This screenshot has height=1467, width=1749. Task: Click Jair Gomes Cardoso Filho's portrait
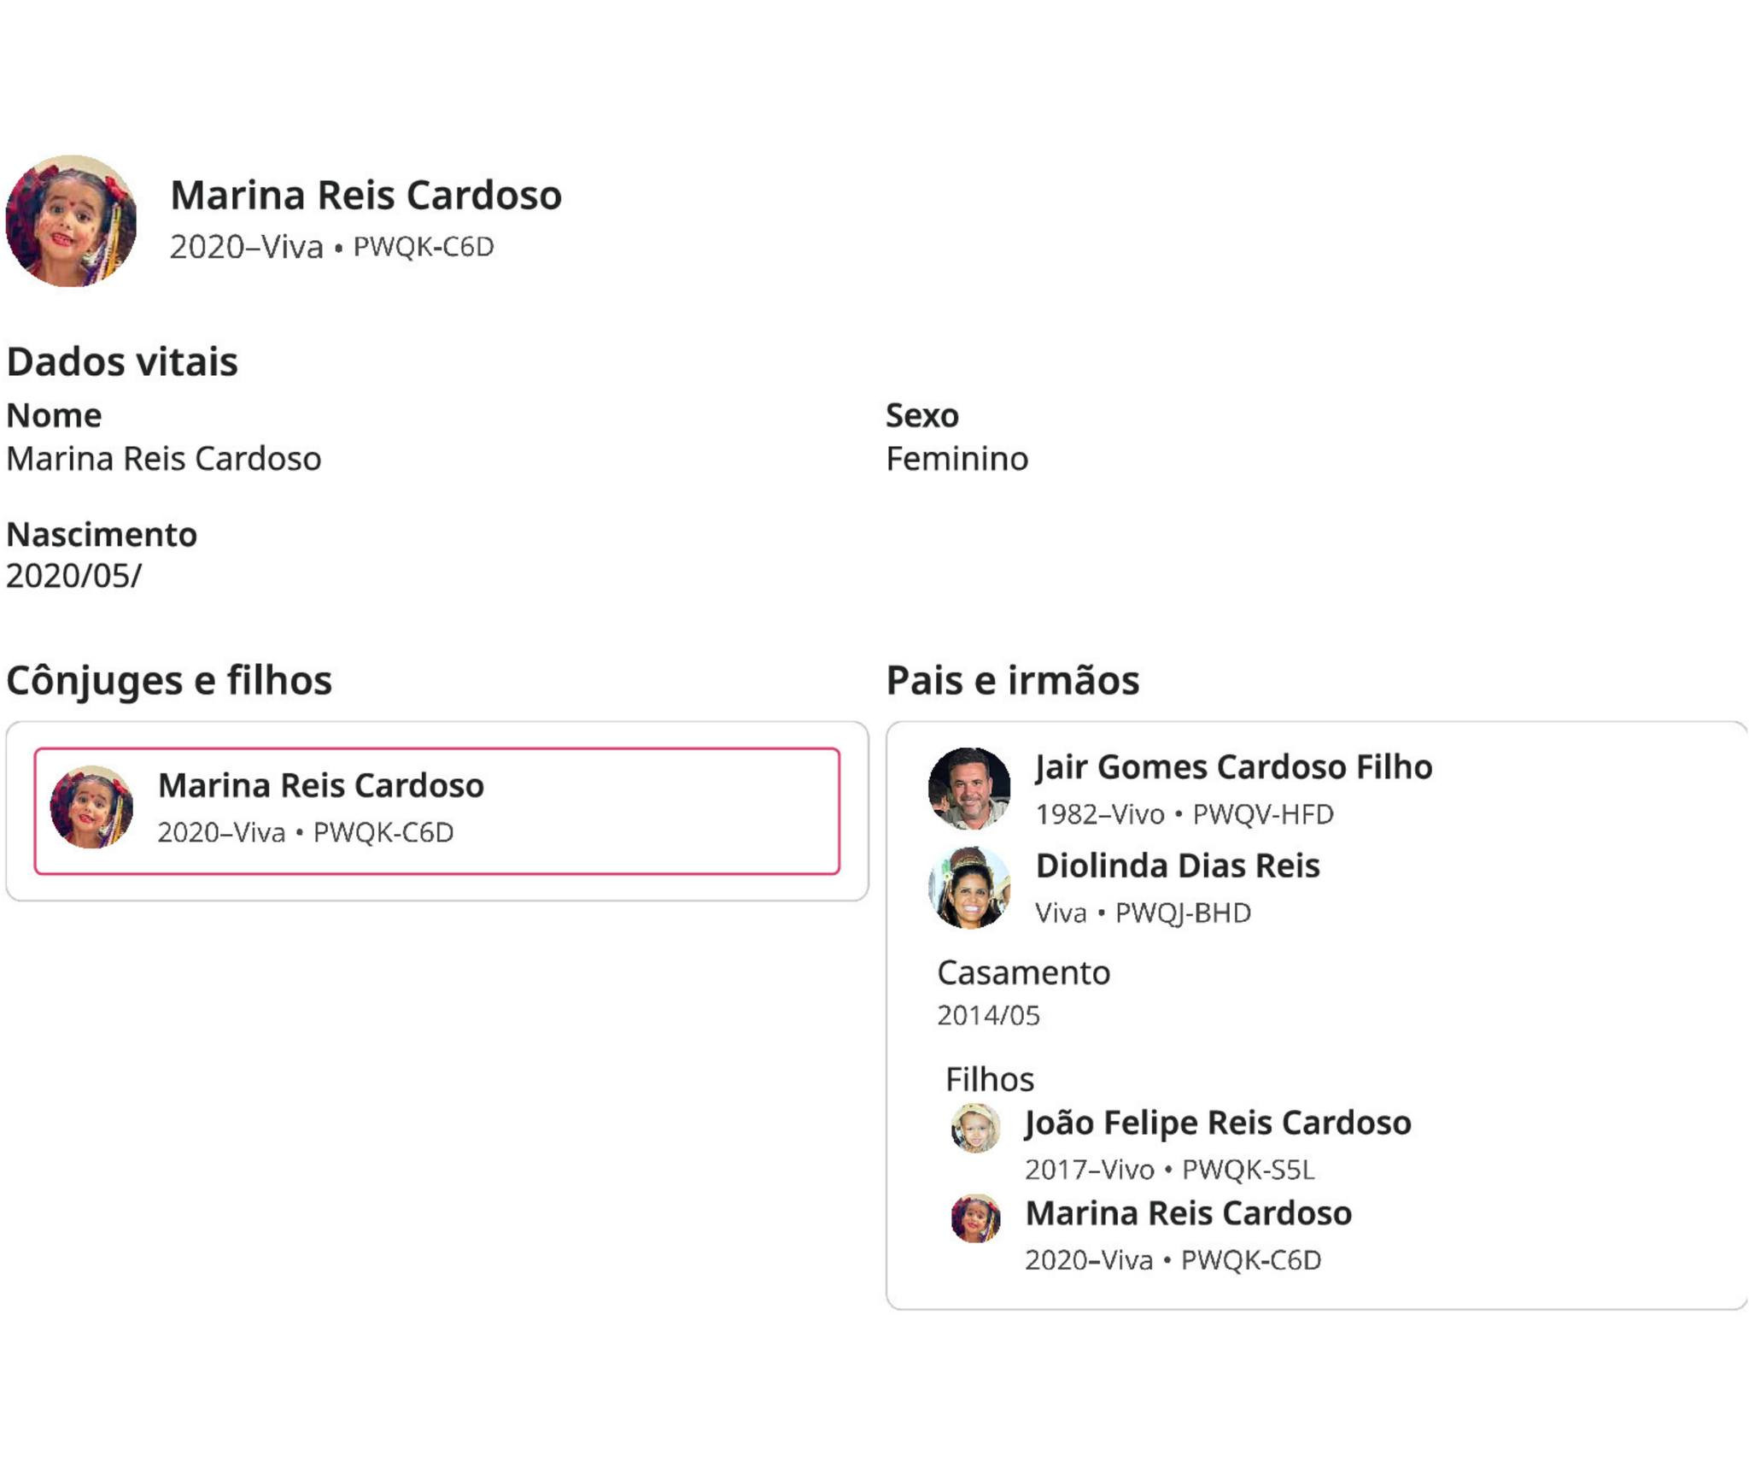click(968, 789)
